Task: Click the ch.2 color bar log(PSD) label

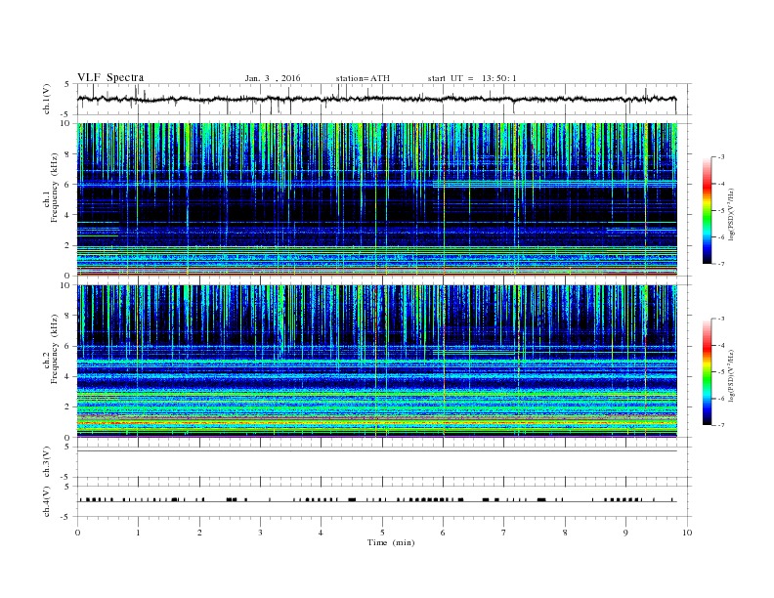Action: point(732,375)
